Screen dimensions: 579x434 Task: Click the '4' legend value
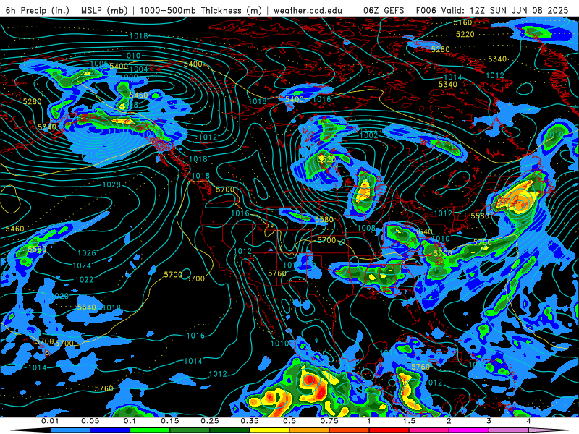[x=529, y=421]
